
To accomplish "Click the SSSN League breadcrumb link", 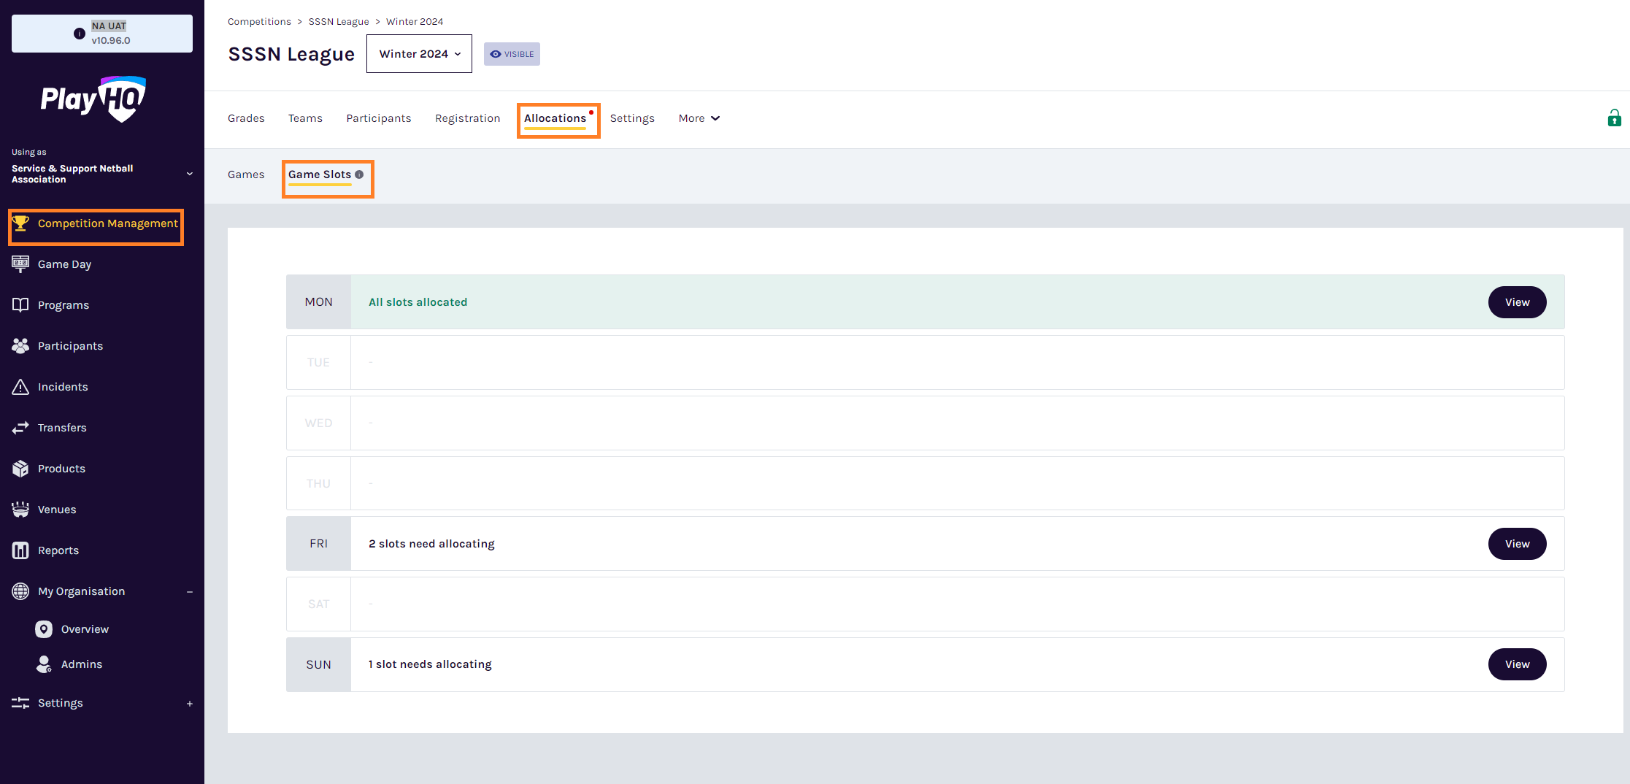I will 339,22.
